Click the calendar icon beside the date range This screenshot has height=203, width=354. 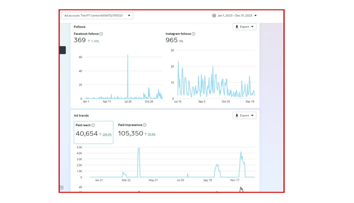coord(214,16)
